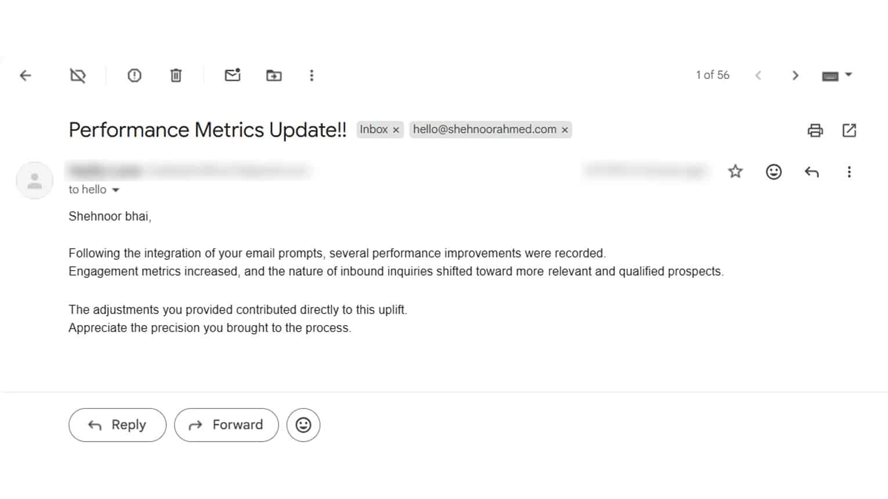Open the toolbar more options menu
The height and width of the screenshot is (499, 888).
point(311,75)
